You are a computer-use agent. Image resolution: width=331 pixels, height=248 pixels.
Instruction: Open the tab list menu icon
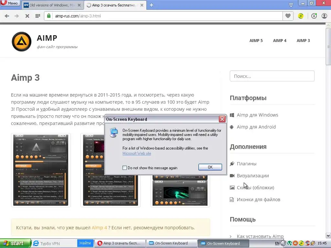[291, 5]
